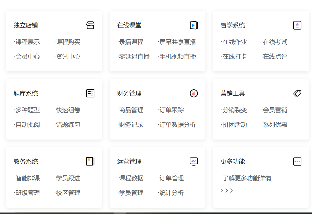312x214 pixels.
Task: Click the star badge icon beside 督学系统
Action: [297, 25]
